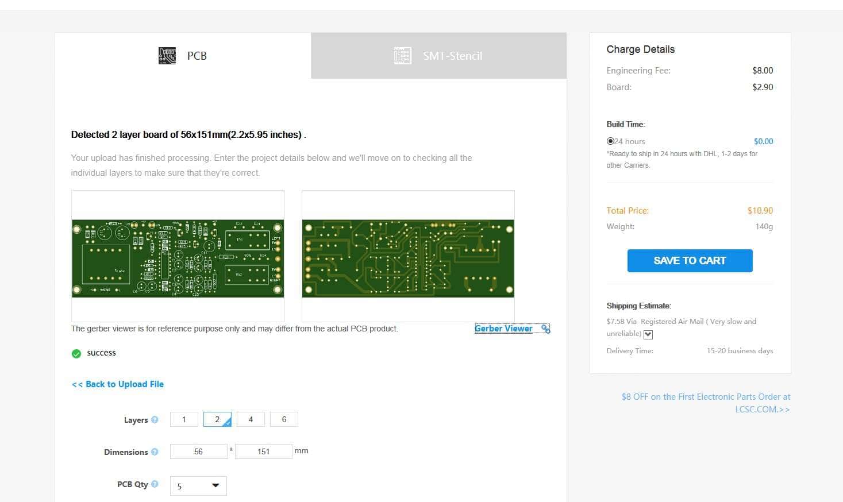This screenshot has width=843, height=502.
Task: Click the SMT-Stencil icon
Action: (402, 56)
